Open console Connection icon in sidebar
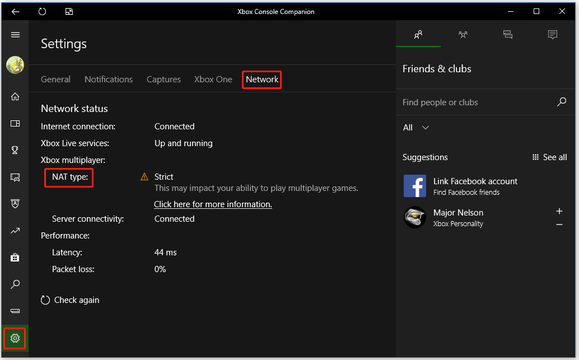 [15, 311]
